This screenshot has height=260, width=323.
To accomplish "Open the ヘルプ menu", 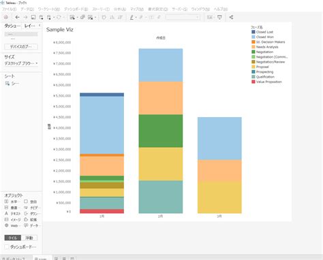I will (x=221, y=9).
